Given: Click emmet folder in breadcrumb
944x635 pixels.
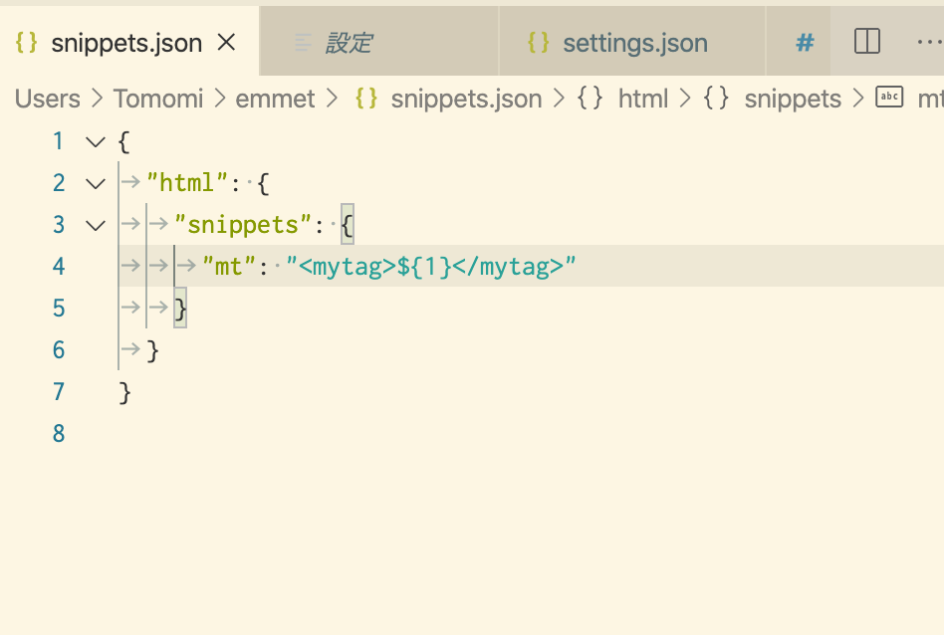Looking at the screenshot, I should (x=275, y=99).
